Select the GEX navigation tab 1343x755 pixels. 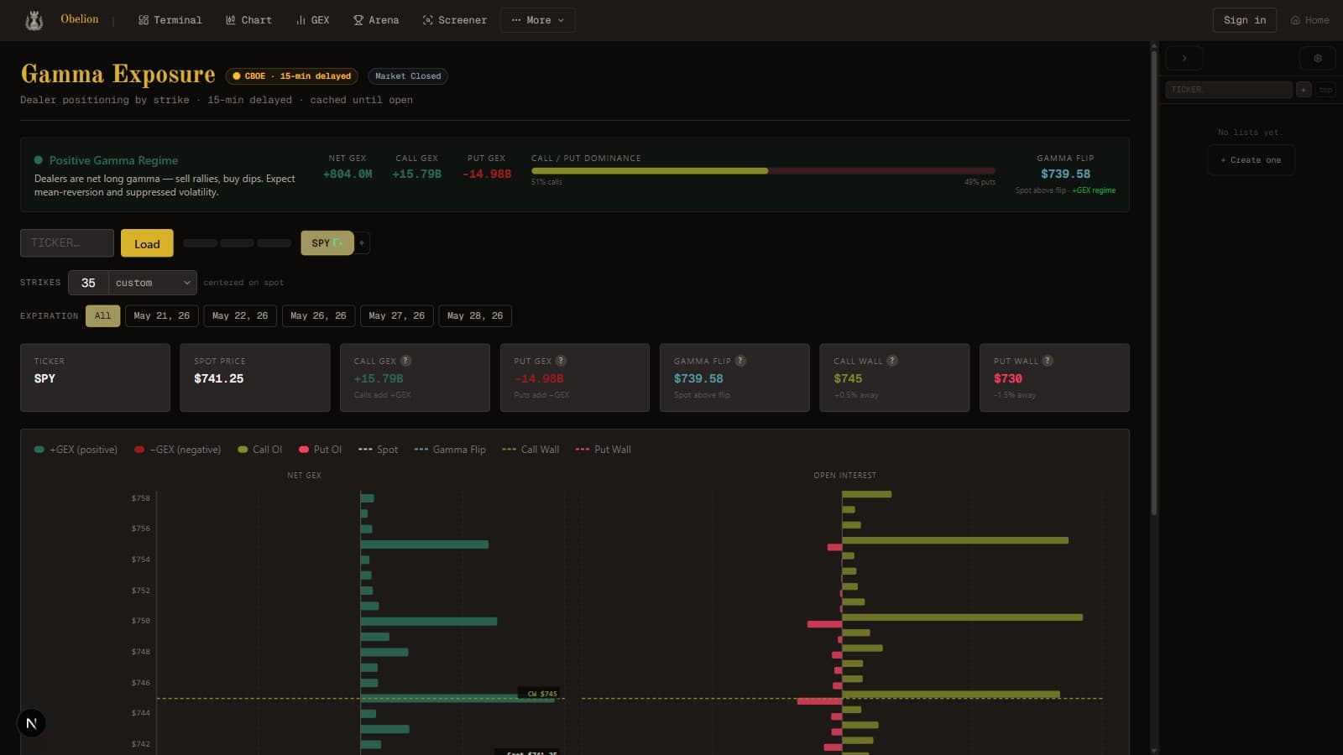click(312, 20)
